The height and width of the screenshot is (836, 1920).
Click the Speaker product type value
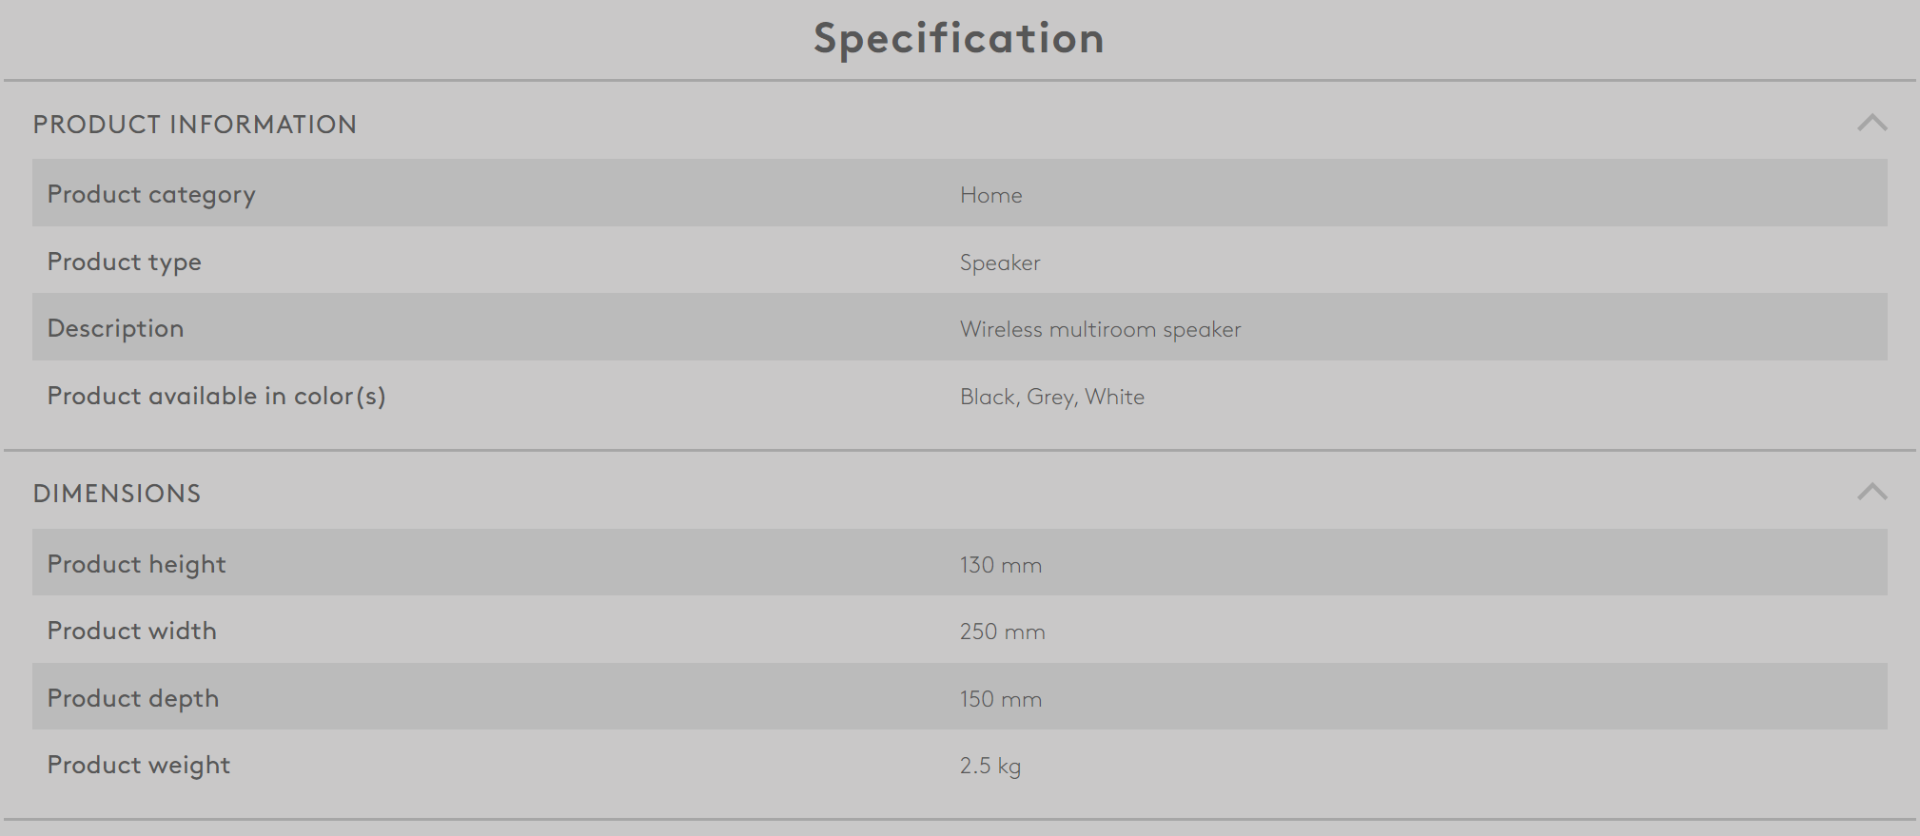999,262
